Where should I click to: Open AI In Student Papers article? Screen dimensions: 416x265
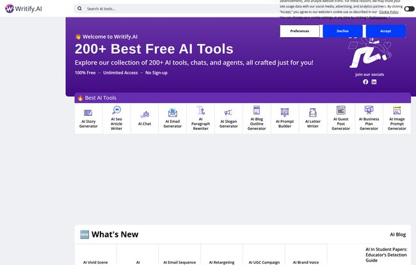tap(386, 255)
